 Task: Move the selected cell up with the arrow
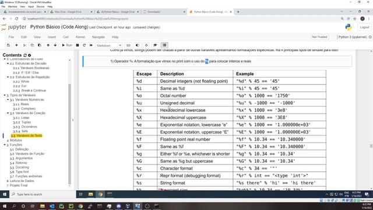click(x=48, y=45)
